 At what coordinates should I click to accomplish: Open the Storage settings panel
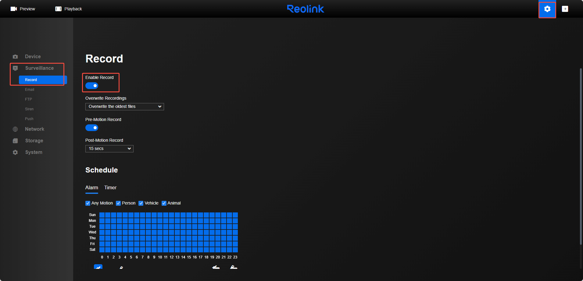coord(34,140)
